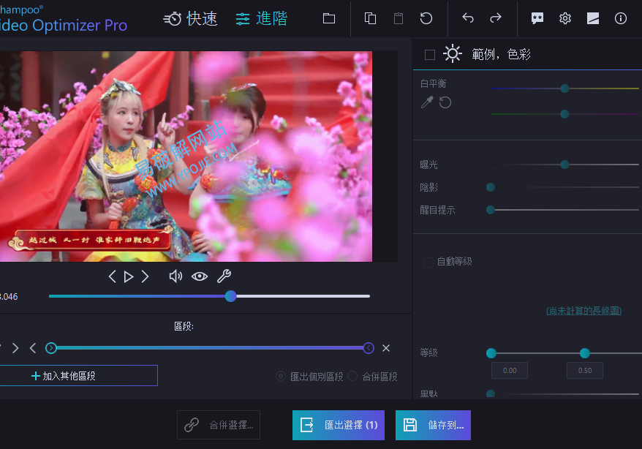Mute the audio with speaker icon
Image resolution: width=642 pixels, height=449 pixels.
click(175, 276)
